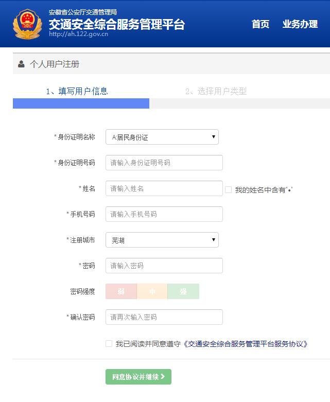330x402 pixels.
Task: Focus the 手机号码 input field
Action: (164, 214)
